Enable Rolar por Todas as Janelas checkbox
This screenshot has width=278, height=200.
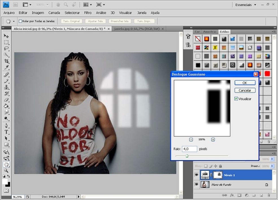pos(20,21)
